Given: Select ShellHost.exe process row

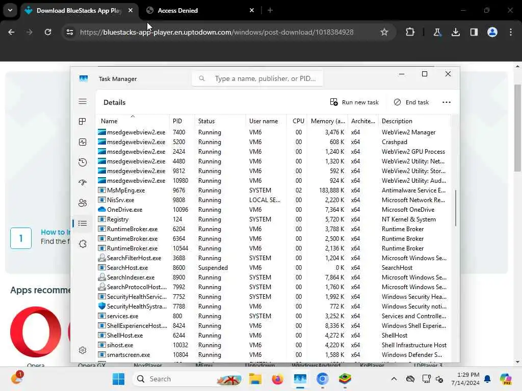Looking at the screenshot, I should (x=274, y=336).
